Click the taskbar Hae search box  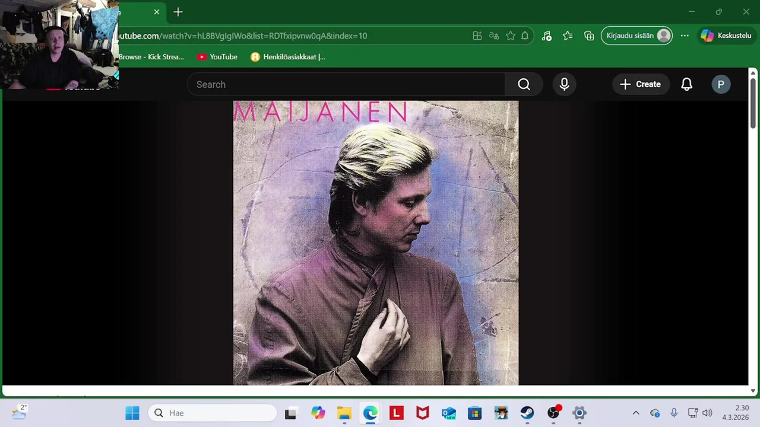pos(213,413)
